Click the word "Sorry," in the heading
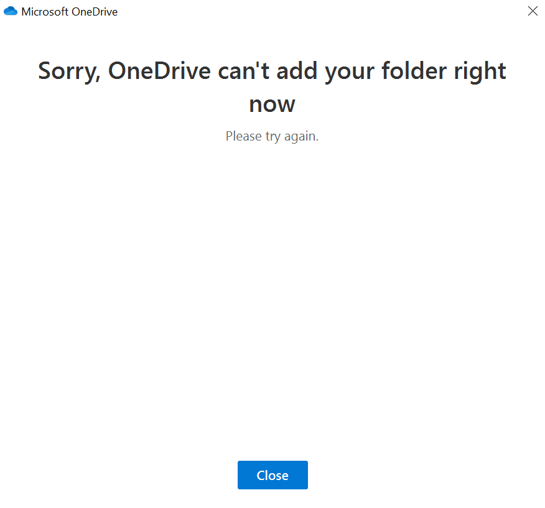The width and height of the screenshot is (545, 508). pyautogui.click(x=69, y=72)
